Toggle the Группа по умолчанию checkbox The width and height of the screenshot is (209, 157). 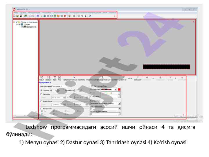point(17,22)
